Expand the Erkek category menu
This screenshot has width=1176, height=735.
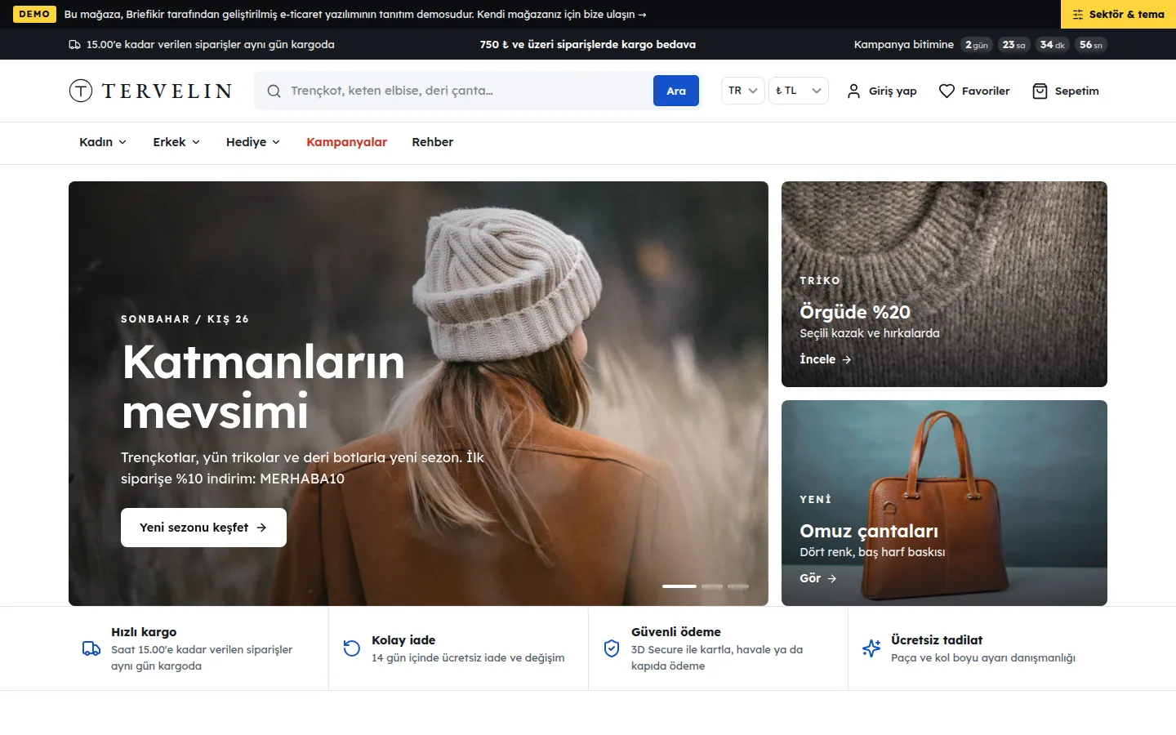tap(176, 142)
